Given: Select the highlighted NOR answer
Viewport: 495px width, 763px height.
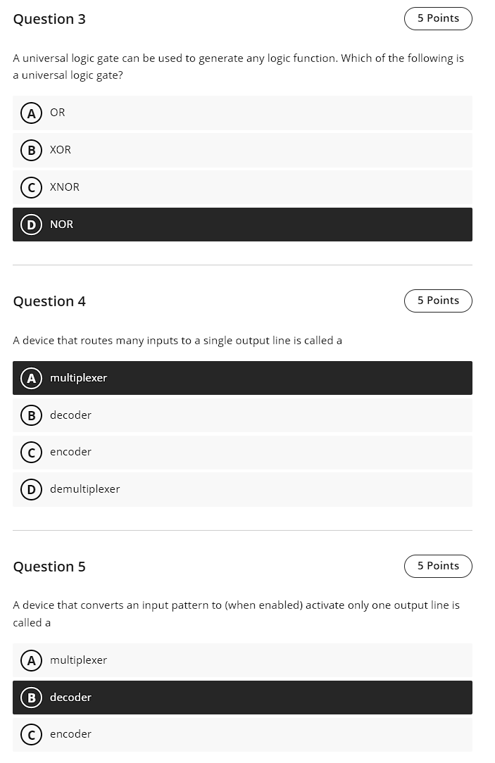Looking at the screenshot, I should (x=242, y=224).
